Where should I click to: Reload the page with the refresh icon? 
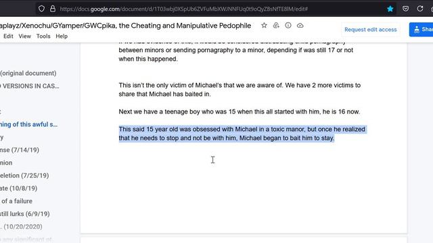[420, 9]
